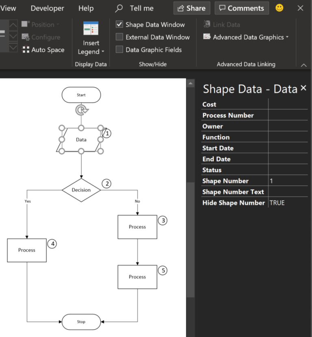
Task: Select the Decision diamond shape
Action: point(81,190)
